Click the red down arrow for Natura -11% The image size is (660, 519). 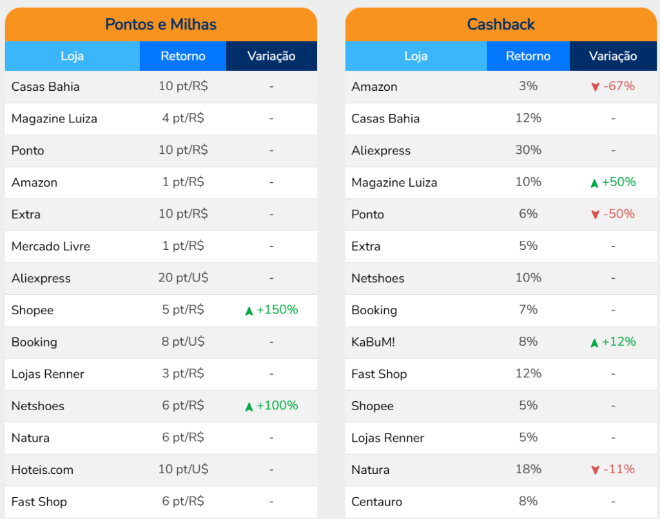pos(595,471)
